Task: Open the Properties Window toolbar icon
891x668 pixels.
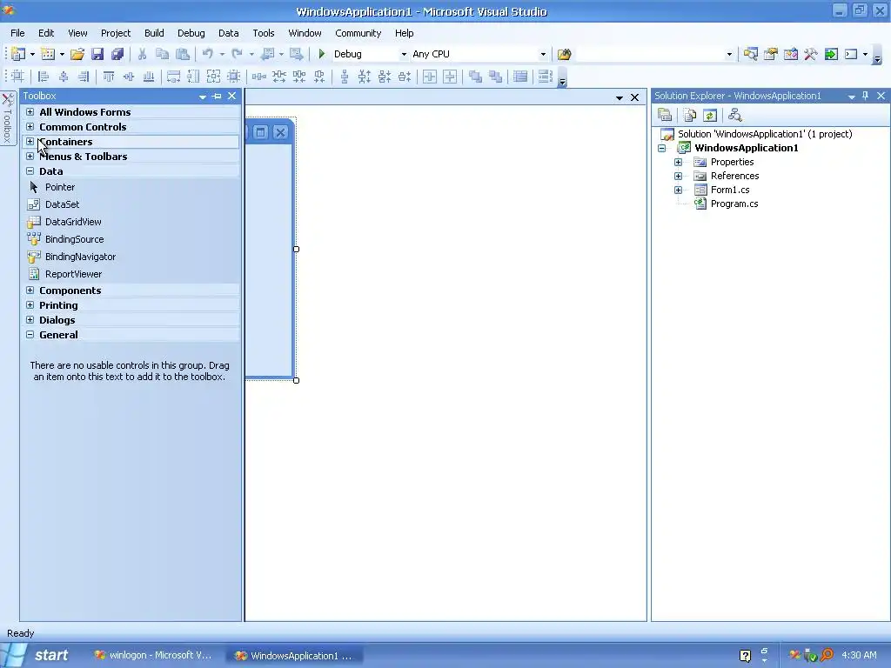Action: coord(771,54)
